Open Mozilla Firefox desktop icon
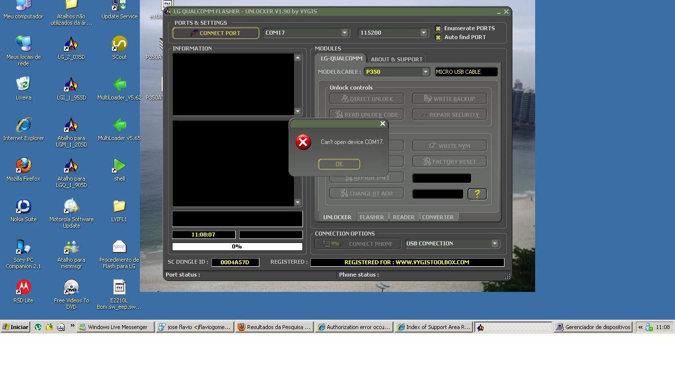Image resolution: width=675 pixels, height=380 pixels. point(23,169)
